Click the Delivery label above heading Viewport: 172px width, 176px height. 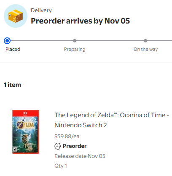click(41, 11)
